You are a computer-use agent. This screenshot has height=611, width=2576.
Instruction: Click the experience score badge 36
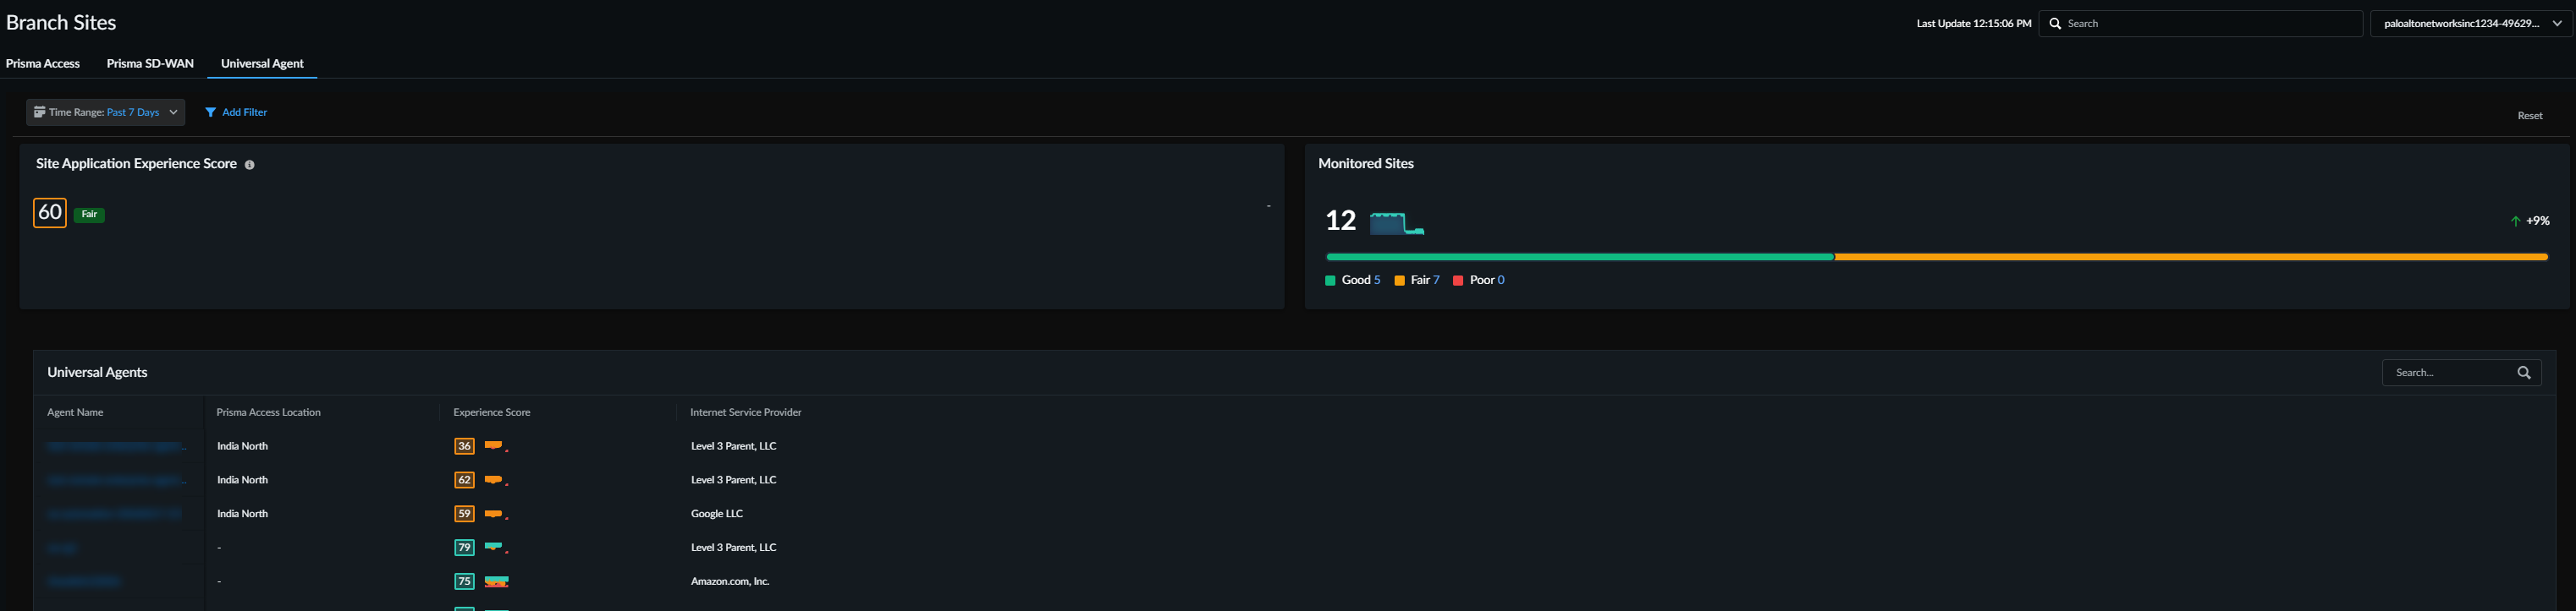point(464,446)
